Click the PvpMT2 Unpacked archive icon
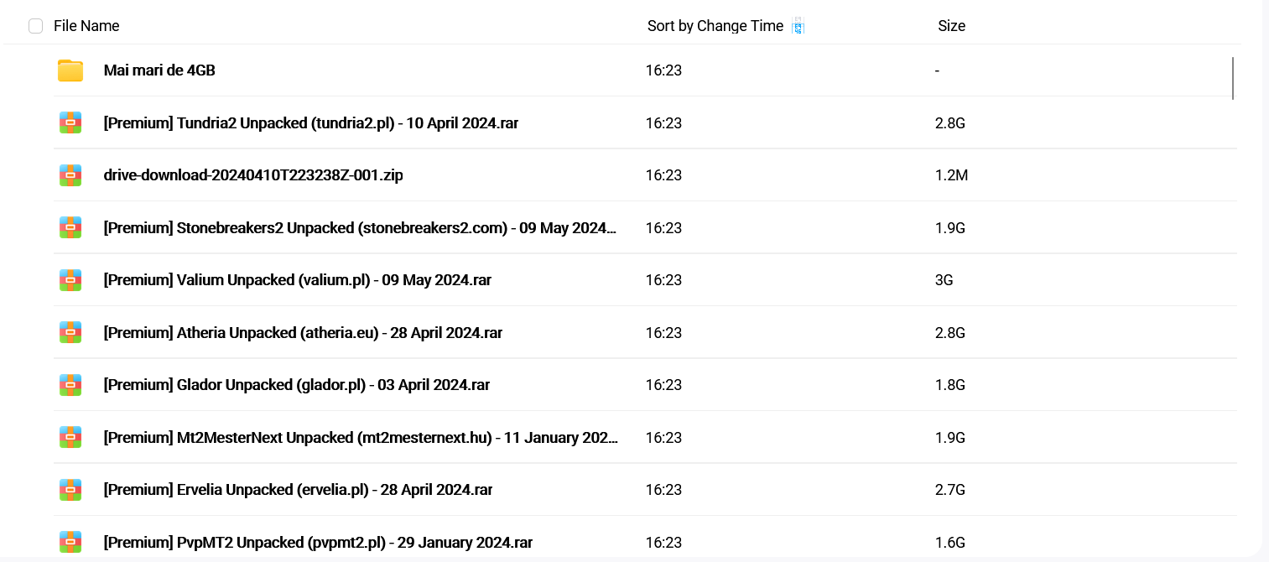Image resolution: width=1269 pixels, height=562 pixels. 70,543
